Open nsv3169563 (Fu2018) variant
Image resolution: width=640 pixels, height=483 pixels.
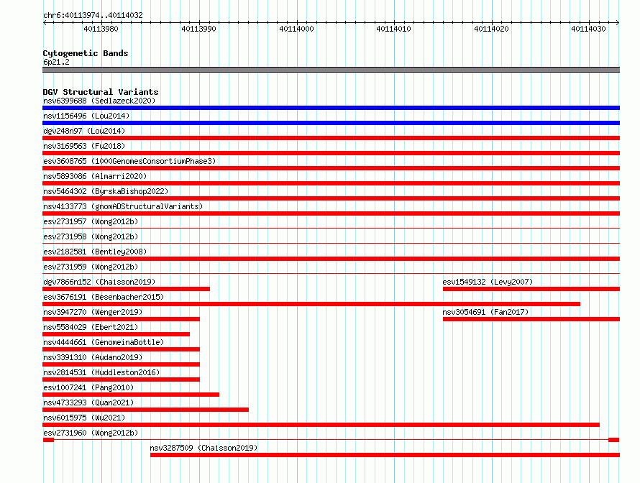tap(84, 146)
